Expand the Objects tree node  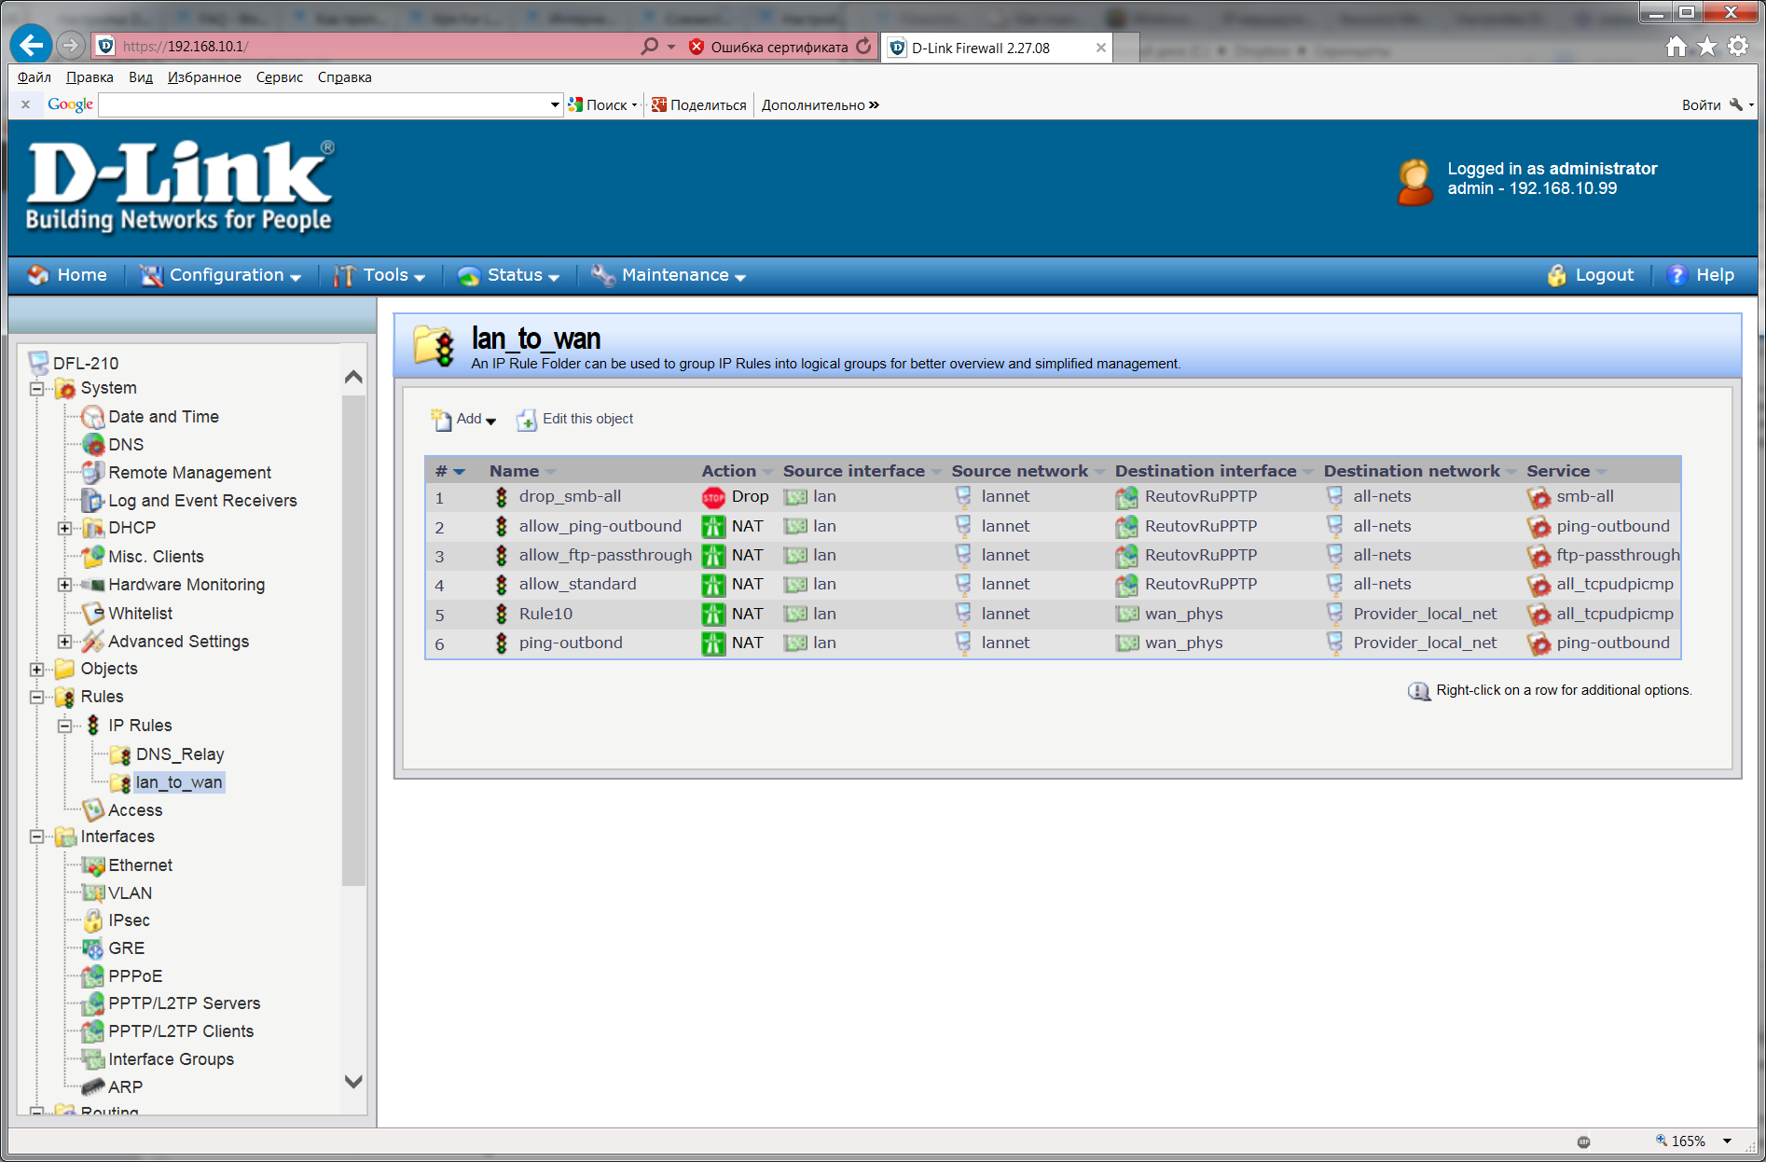click(36, 670)
